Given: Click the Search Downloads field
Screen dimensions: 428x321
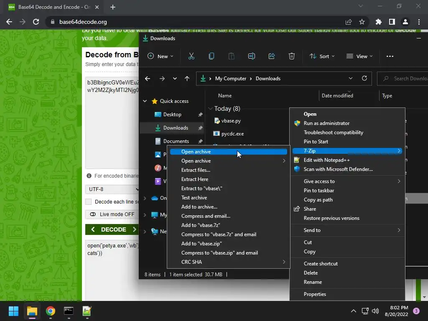Looking at the screenshot, I should click(403, 79).
